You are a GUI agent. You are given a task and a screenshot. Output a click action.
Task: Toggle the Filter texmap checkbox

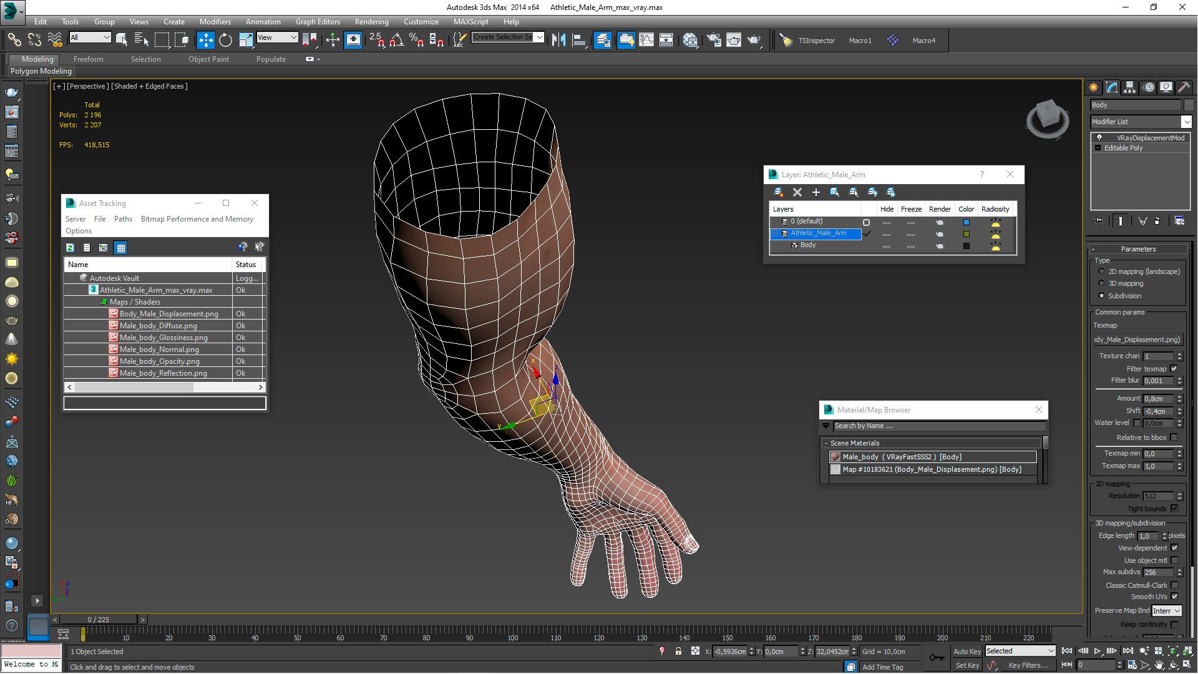[1174, 369]
